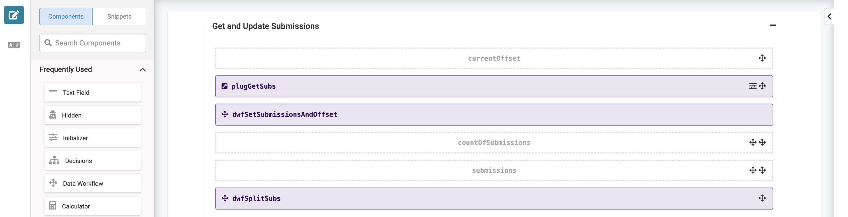This screenshot has width=848, height=217.
Task: Collapse the Get and Update Submissions panel
Action: pyautogui.click(x=773, y=25)
